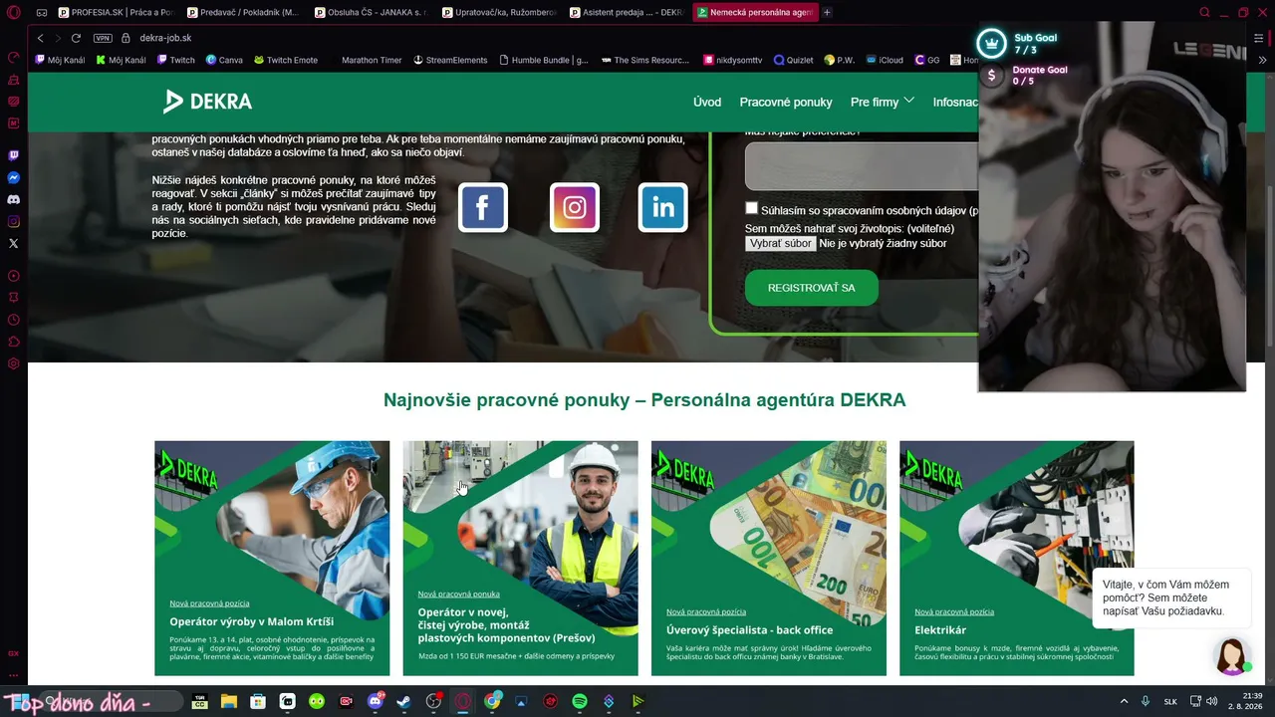
Task: Open Discord in the Opera sidebar
Action: pyautogui.click(x=13, y=199)
